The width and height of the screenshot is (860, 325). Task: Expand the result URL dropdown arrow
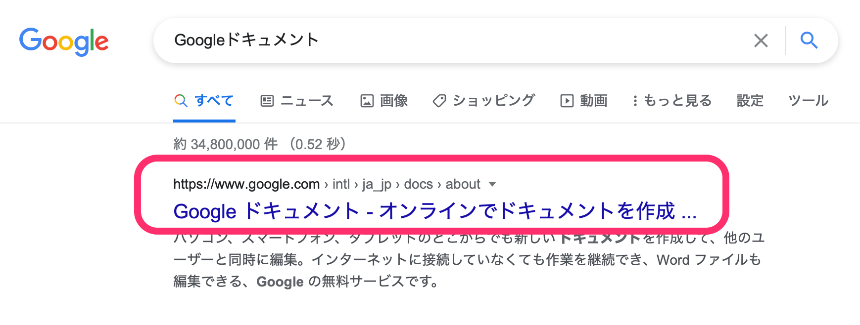click(x=492, y=184)
